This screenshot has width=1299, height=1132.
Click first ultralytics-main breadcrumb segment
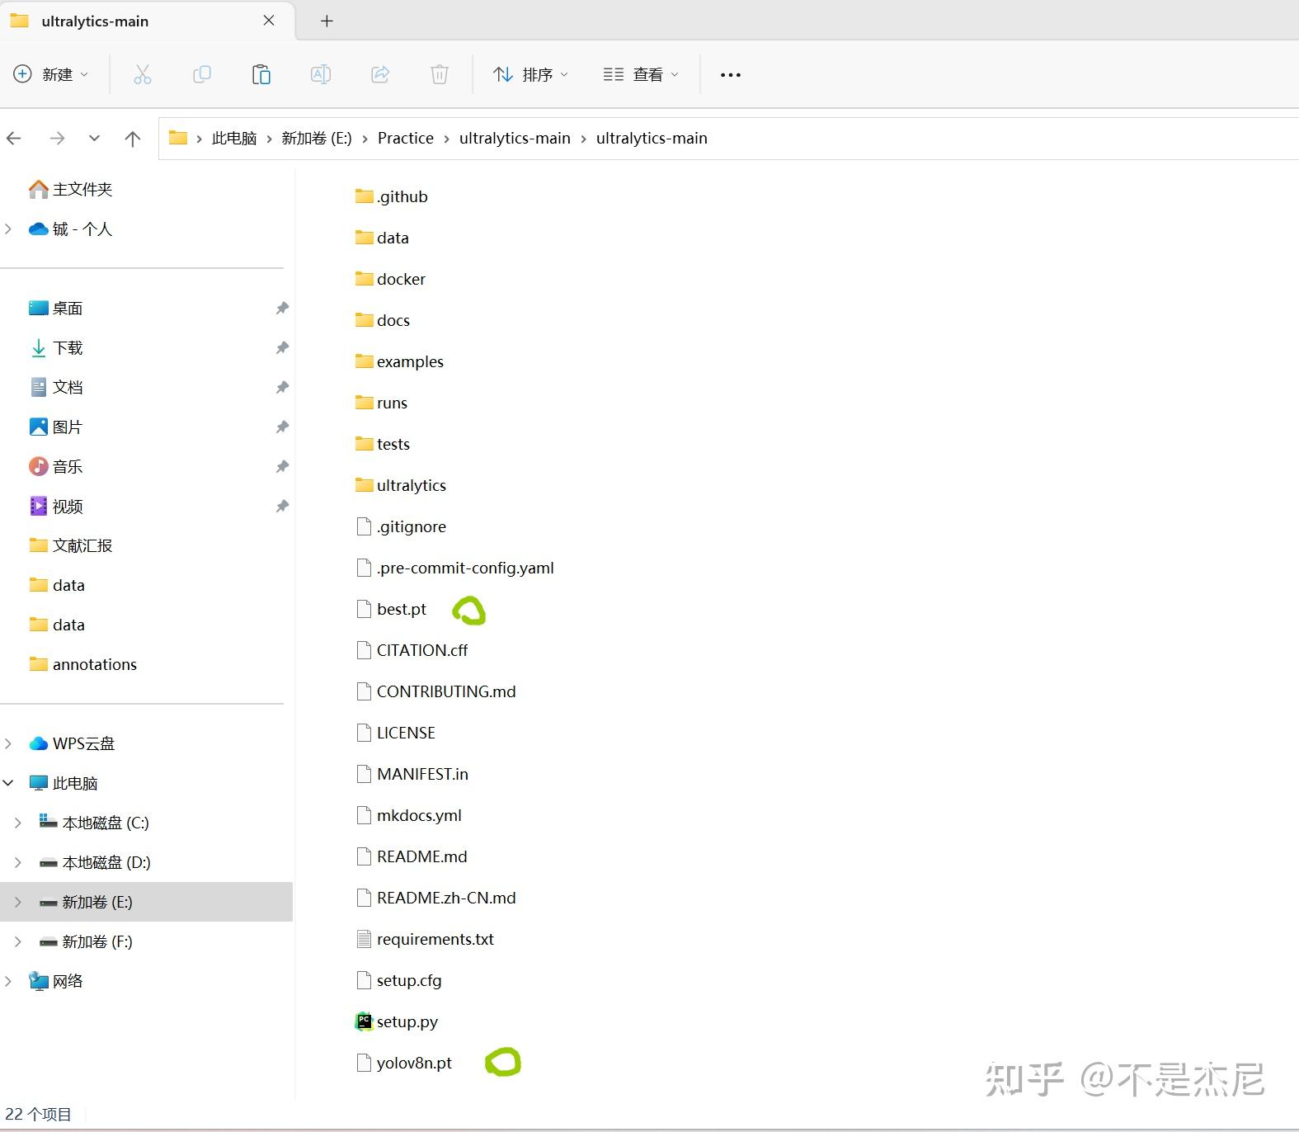coord(515,139)
